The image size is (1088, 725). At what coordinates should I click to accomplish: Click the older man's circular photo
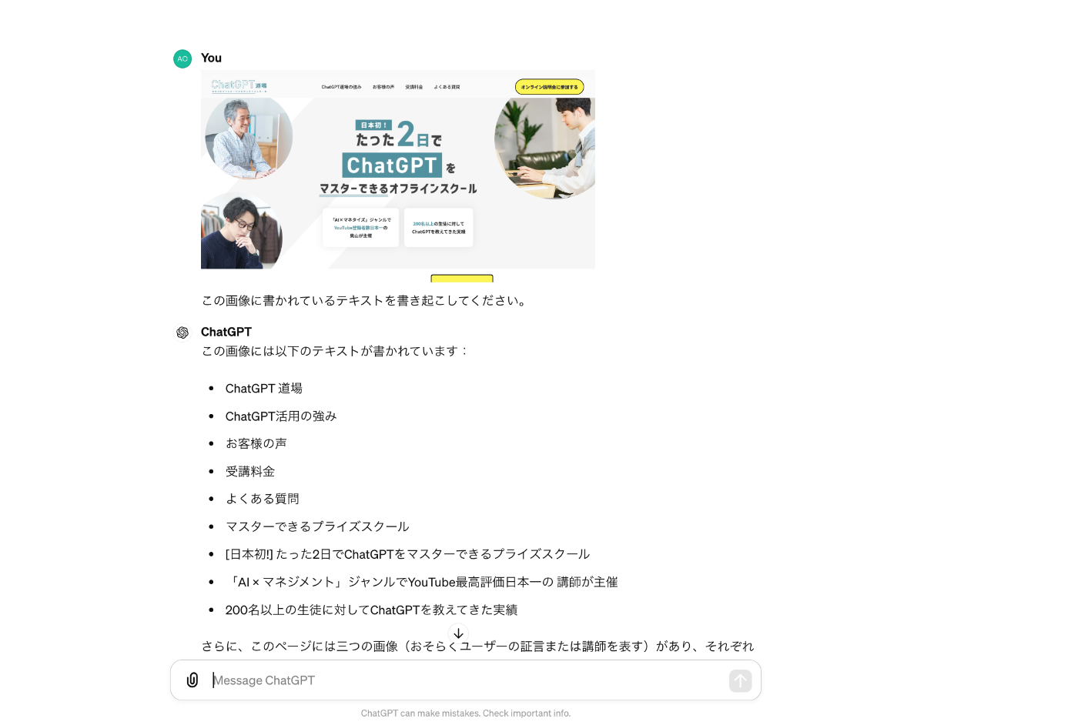249,139
